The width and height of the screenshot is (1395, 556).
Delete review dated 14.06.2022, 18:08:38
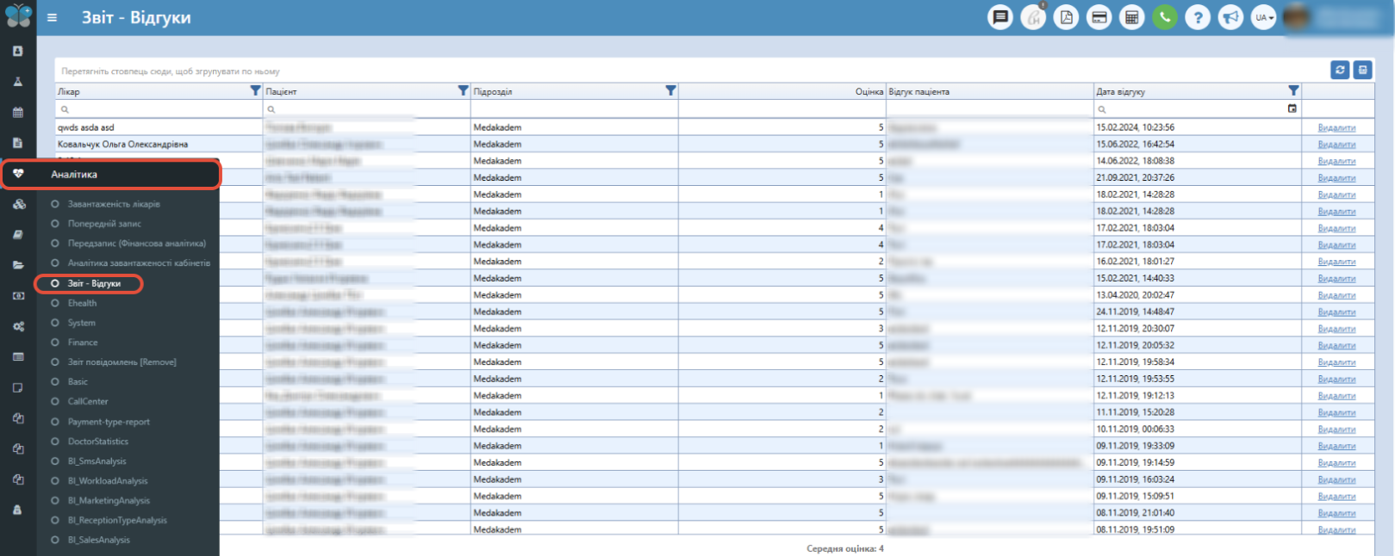(1336, 161)
